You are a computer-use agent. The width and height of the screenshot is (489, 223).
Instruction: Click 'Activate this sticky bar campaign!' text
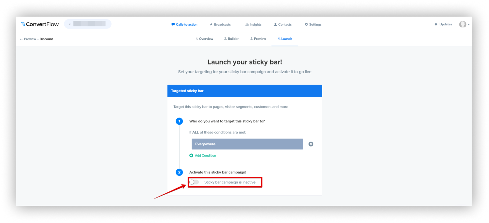(218, 172)
